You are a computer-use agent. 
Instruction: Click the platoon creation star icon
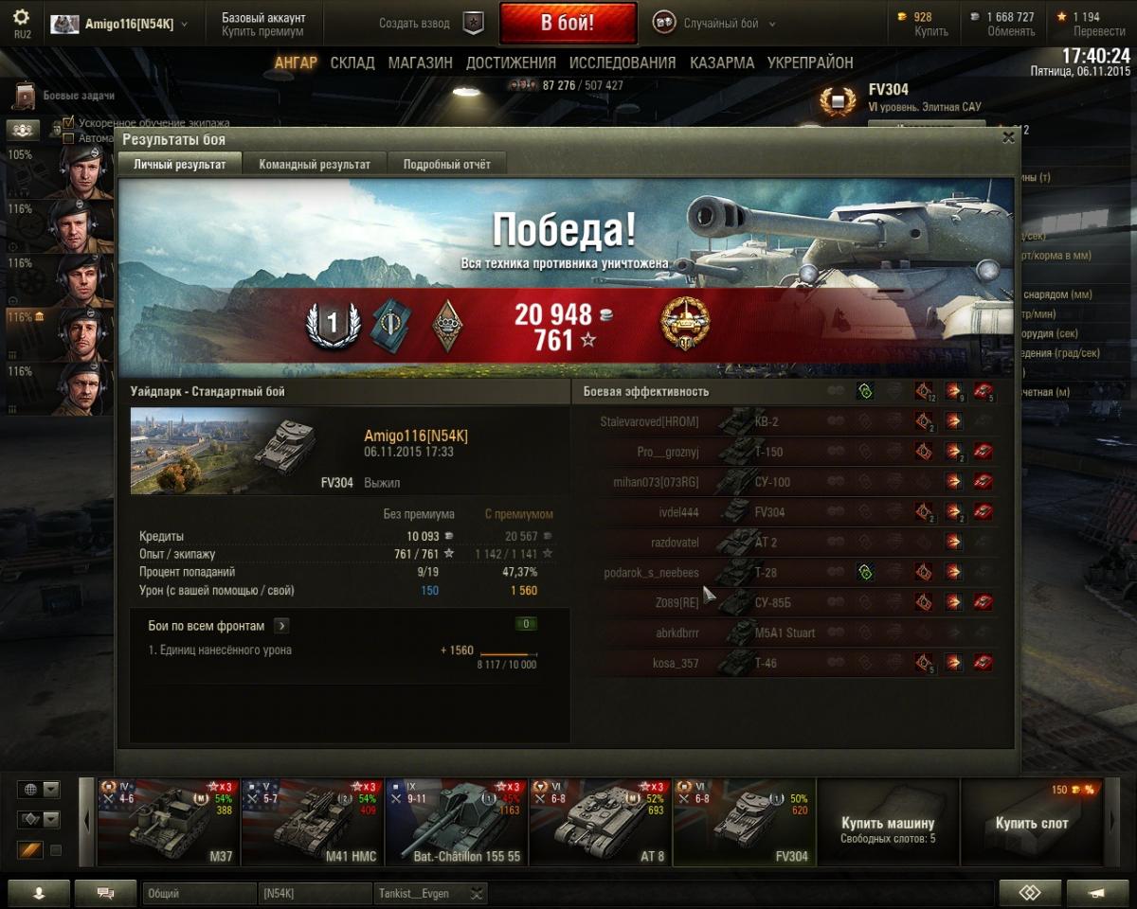click(x=473, y=23)
